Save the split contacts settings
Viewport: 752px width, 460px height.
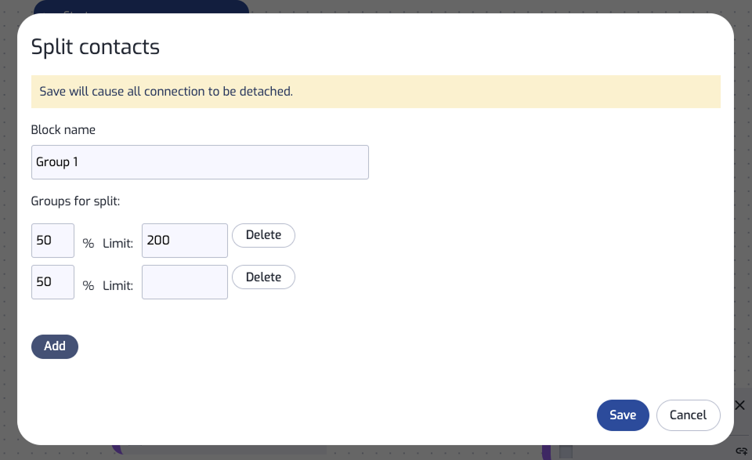pyautogui.click(x=623, y=415)
